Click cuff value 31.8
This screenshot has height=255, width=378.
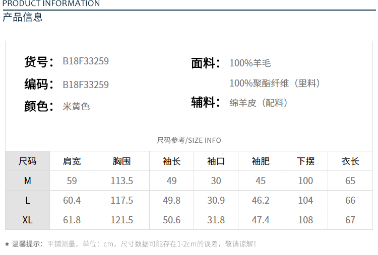(x=216, y=220)
